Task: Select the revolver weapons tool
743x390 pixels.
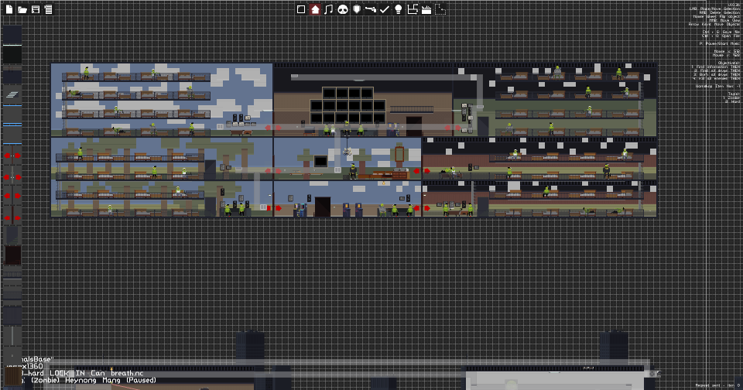Action: (371, 9)
